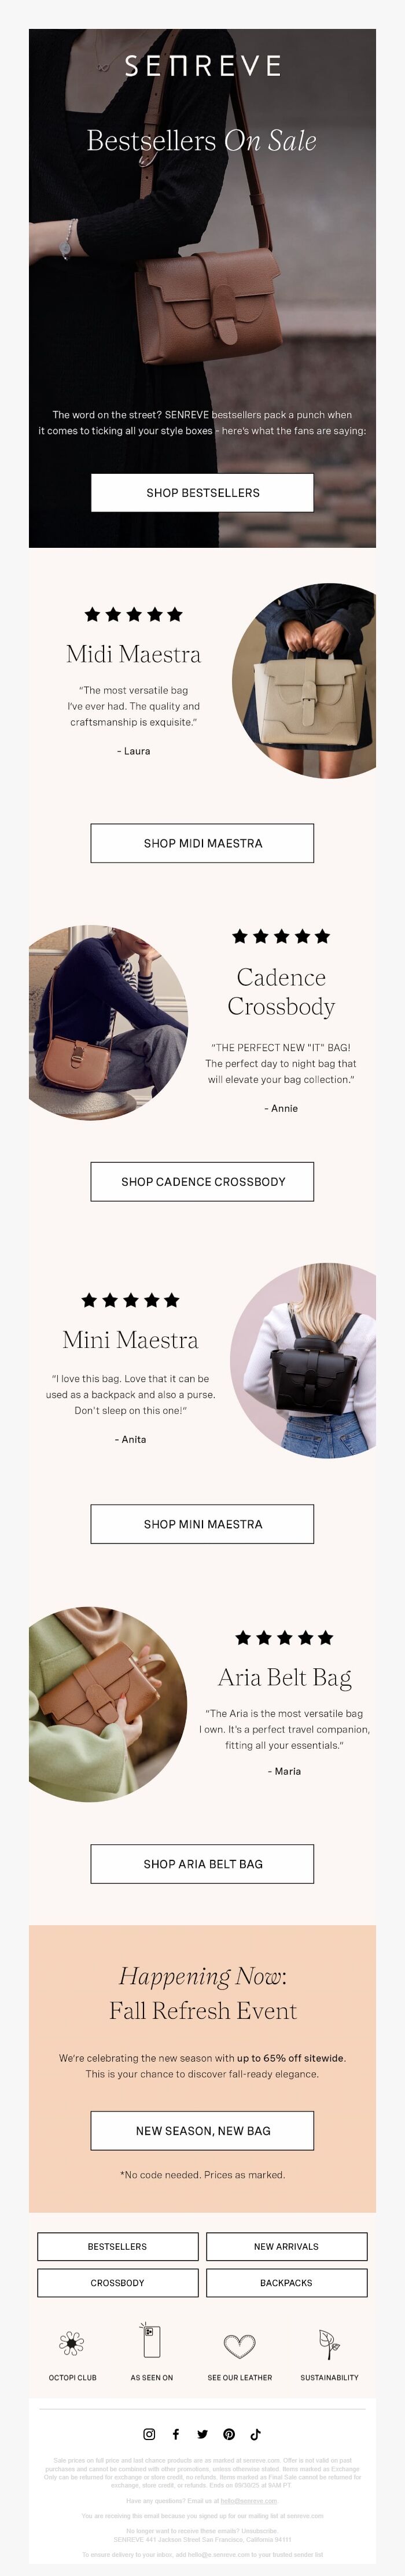The image size is (405, 2576).
Task: Click the New Season, New Bag button
Action: tap(202, 2130)
